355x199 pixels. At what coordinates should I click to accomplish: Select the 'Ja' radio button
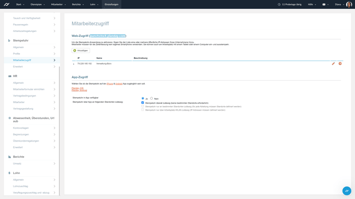pyautogui.click(x=143, y=98)
